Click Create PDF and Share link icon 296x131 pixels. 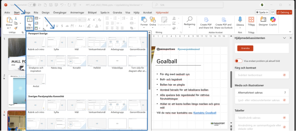pos(206,20)
